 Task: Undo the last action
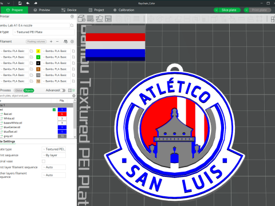point(28,3)
